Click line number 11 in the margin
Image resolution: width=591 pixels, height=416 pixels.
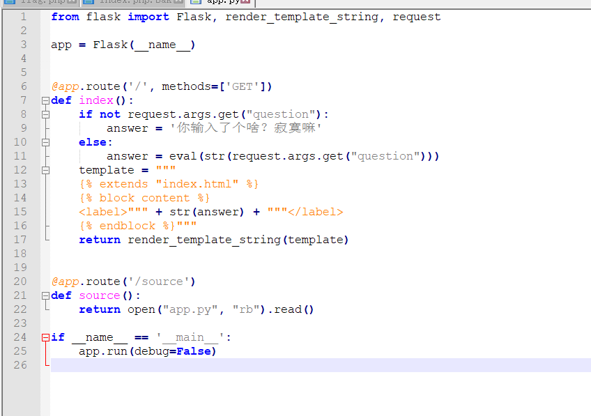click(x=20, y=156)
